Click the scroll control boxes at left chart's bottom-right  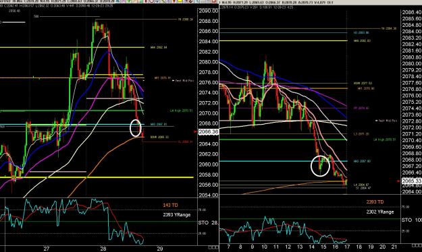tap(213, 247)
